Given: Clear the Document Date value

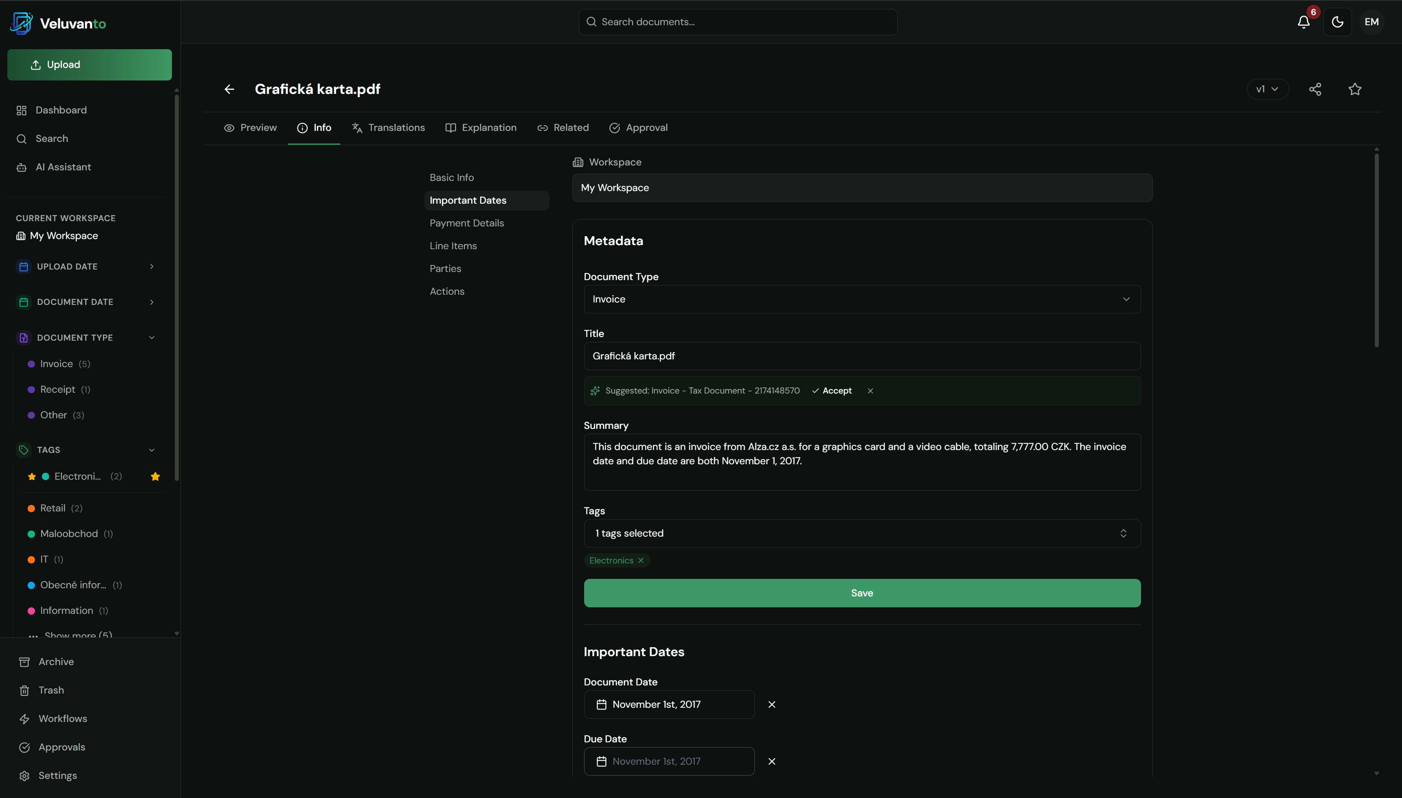Looking at the screenshot, I should pos(772,704).
